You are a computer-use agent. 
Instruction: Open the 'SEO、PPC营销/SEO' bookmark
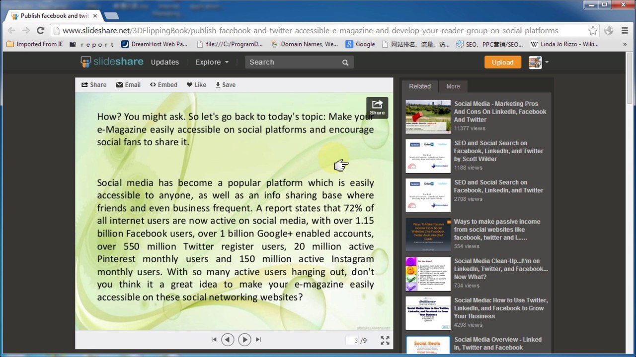(x=489, y=44)
